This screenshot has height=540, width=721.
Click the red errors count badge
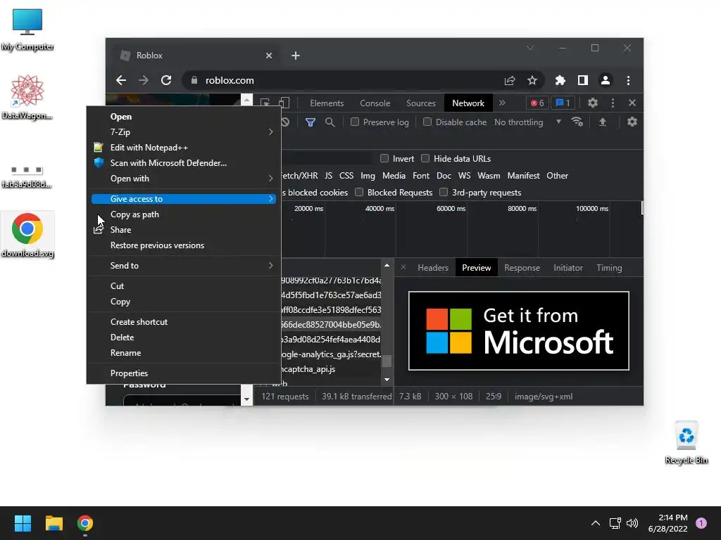537,103
